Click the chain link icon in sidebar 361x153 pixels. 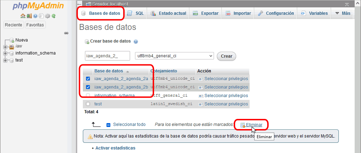tap(66, 33)
